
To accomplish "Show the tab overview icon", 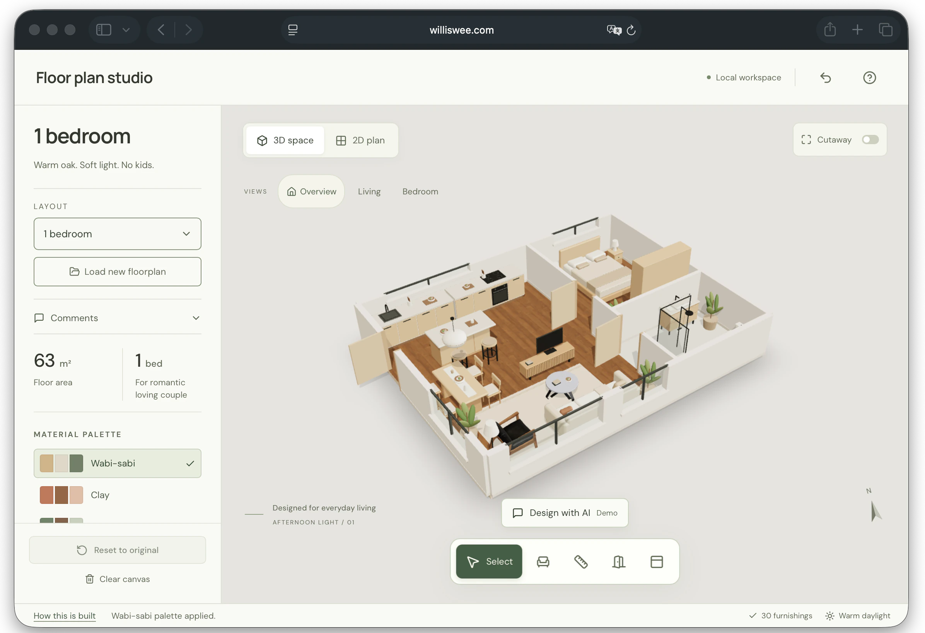I will [x=885, y=30].
